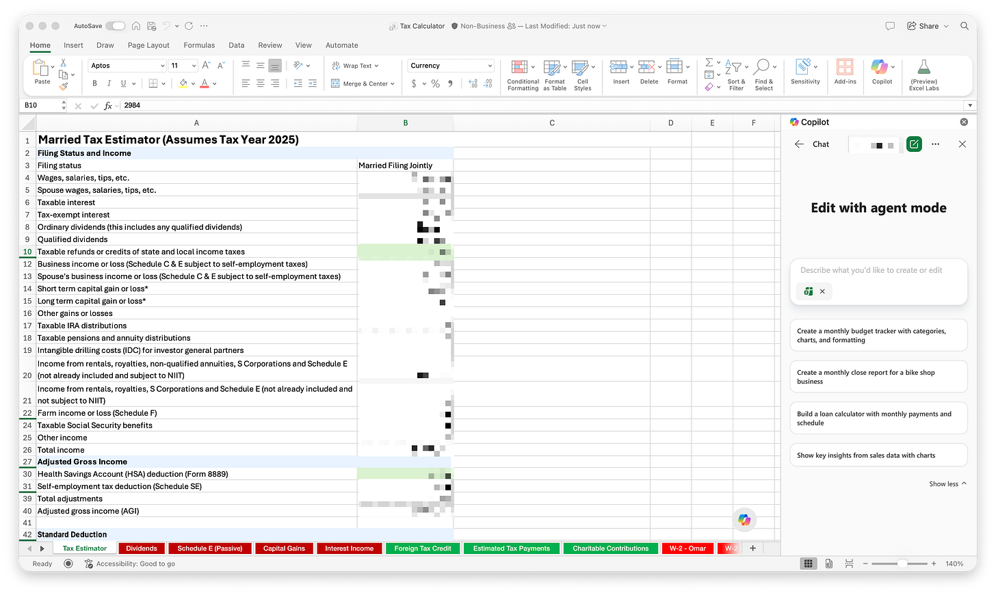Switch to the Foreign Tax Credit sheet tab
Viewport: 996px width, 595px height.
[423, 548]
